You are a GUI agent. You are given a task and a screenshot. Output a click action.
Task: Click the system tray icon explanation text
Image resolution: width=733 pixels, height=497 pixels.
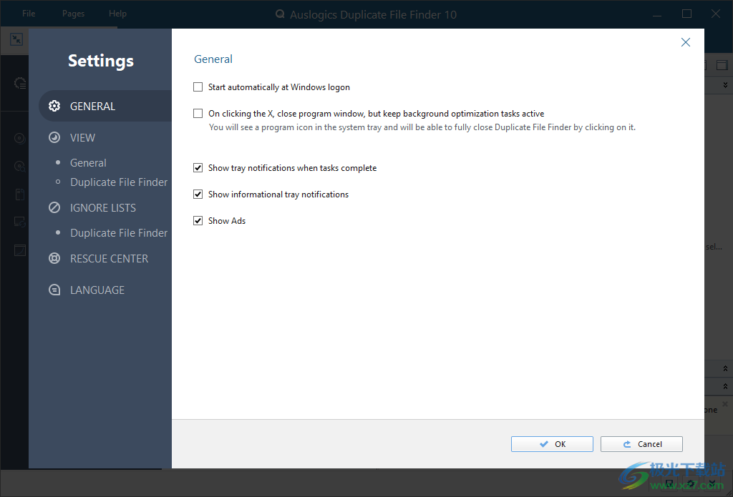tap(422, 127)
